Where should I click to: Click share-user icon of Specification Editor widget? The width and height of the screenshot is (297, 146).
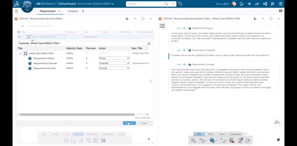(x=255, y=19)
